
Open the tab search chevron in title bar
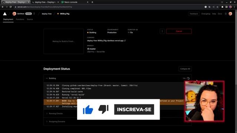pyautogui.click(x=222, y=2)
